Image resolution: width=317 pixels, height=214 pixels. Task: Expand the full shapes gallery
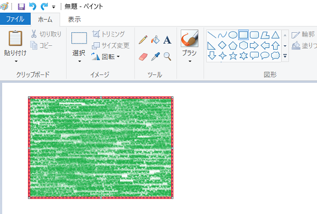click(285, 56)
